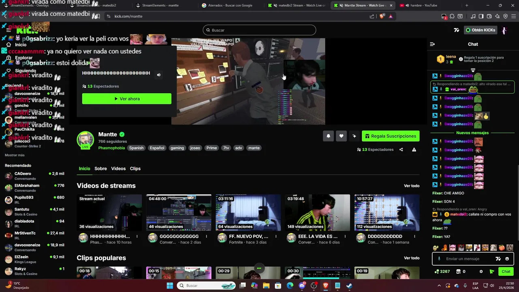Viewport: 519px width, 292px height.
Task: Click the 7TV emote icon in message box
Action: click(498, 259)
